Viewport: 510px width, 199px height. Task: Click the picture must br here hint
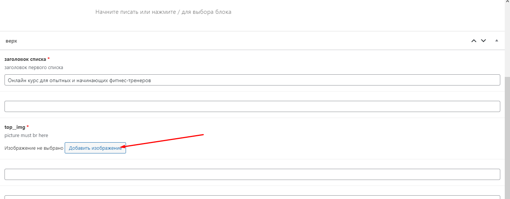[26, 135]
